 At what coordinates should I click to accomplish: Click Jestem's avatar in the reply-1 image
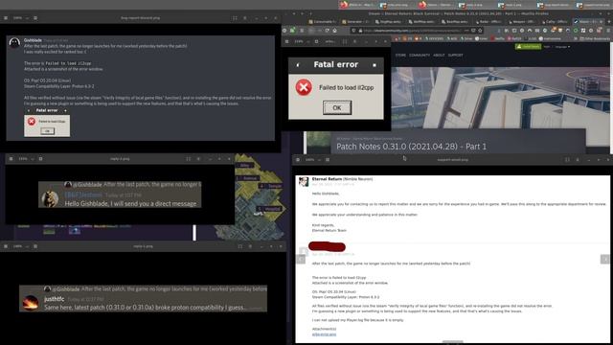pos(50,198)
